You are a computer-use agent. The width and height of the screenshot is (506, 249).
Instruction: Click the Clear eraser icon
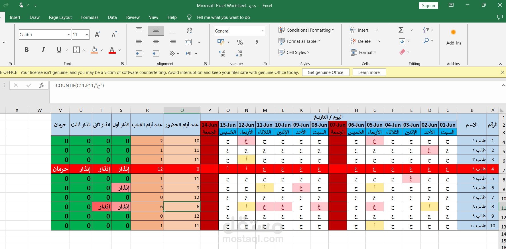click(402, 52)
